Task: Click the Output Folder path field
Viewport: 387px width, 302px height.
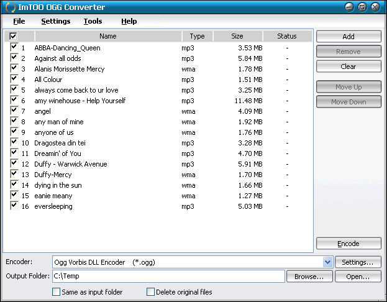Action: [x=169, y=277]
